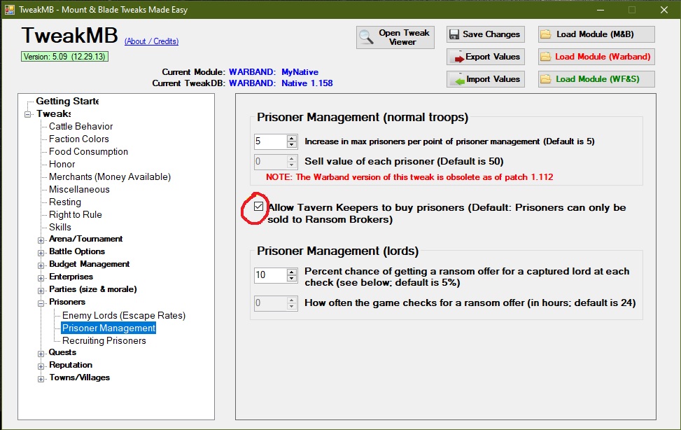Select Skills tweak in the tree
Viewport: 681px width, 430px height.
[x=60, y=227]
